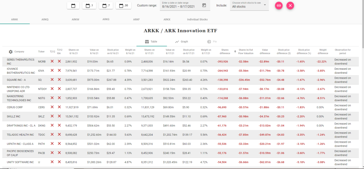Screen dimensions: 364x169
Task: Click the -22.22% weight difference value
Action: pyautogui.click(x=322, y=61)
